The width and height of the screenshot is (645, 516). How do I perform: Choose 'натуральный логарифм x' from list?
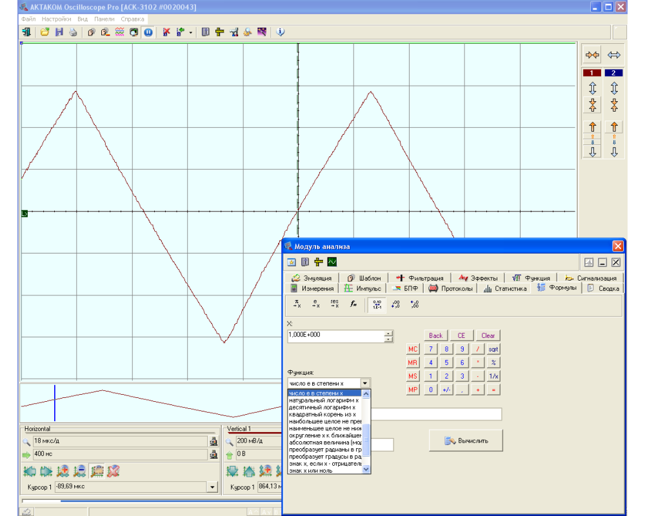point(324,400)
